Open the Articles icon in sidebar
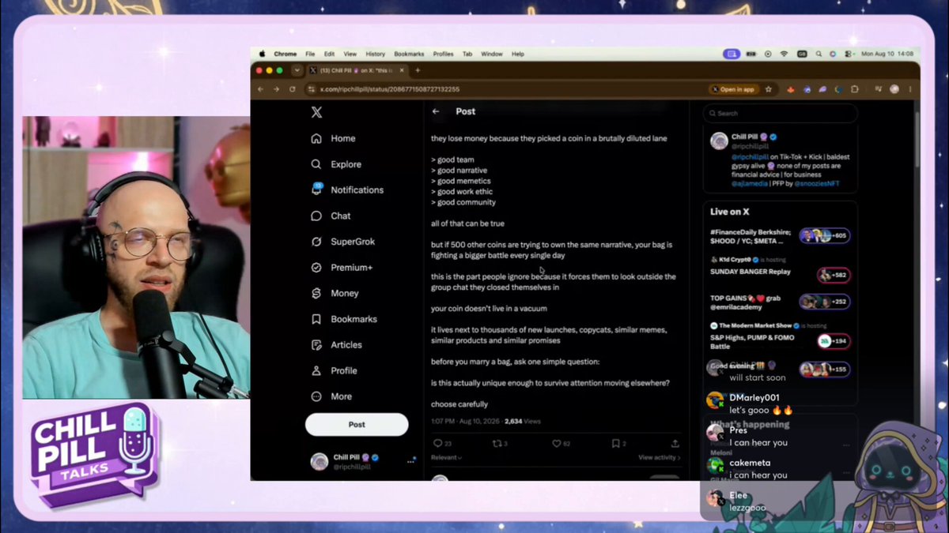The image size is (949, 533). tap(316, 345)
